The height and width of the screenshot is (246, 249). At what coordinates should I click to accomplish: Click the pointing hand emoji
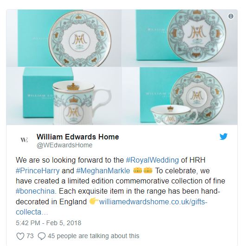(x=94, y=201)
